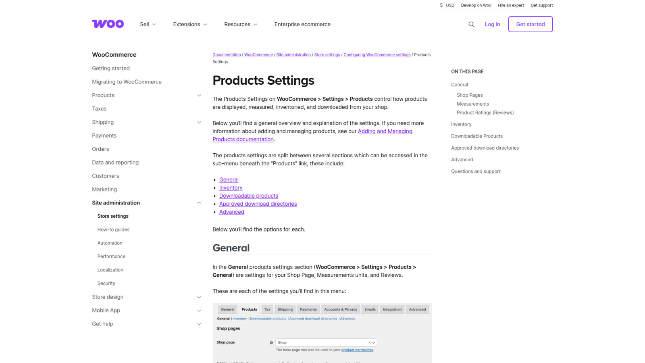Click Documentation breadcrumb link
The image size is (645, 363).
pyautogui.click(x=227, y=55)
